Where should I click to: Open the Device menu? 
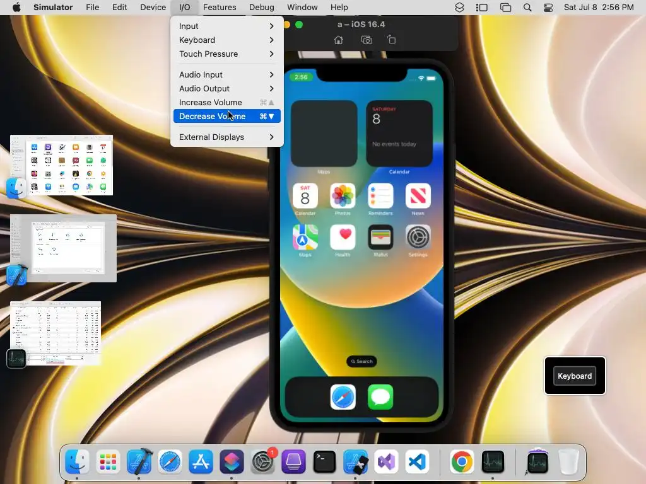coord(153,8)
